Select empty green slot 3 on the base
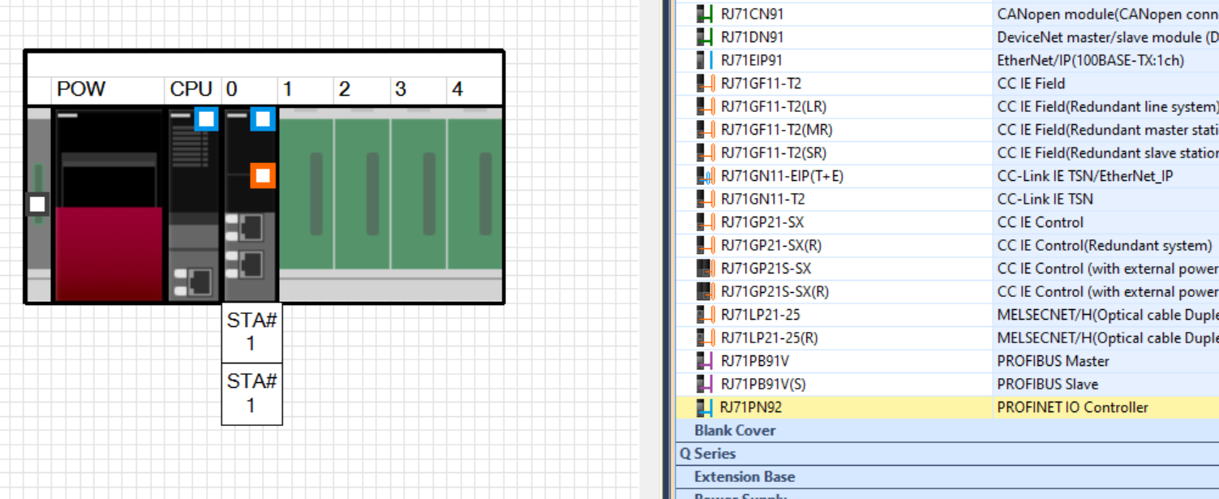1219x499 pixels. (418, 195)
